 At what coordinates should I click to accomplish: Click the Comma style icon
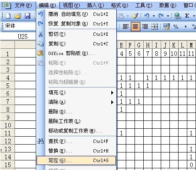(x=186, y=27)
